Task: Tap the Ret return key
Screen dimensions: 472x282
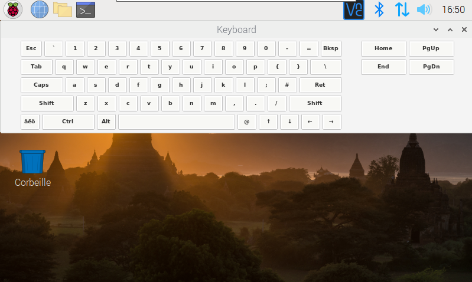Action: tap(321, 85)
